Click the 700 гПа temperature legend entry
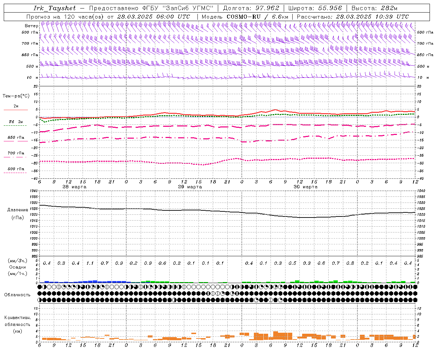435x348 pixels. [x=16, y=153]
